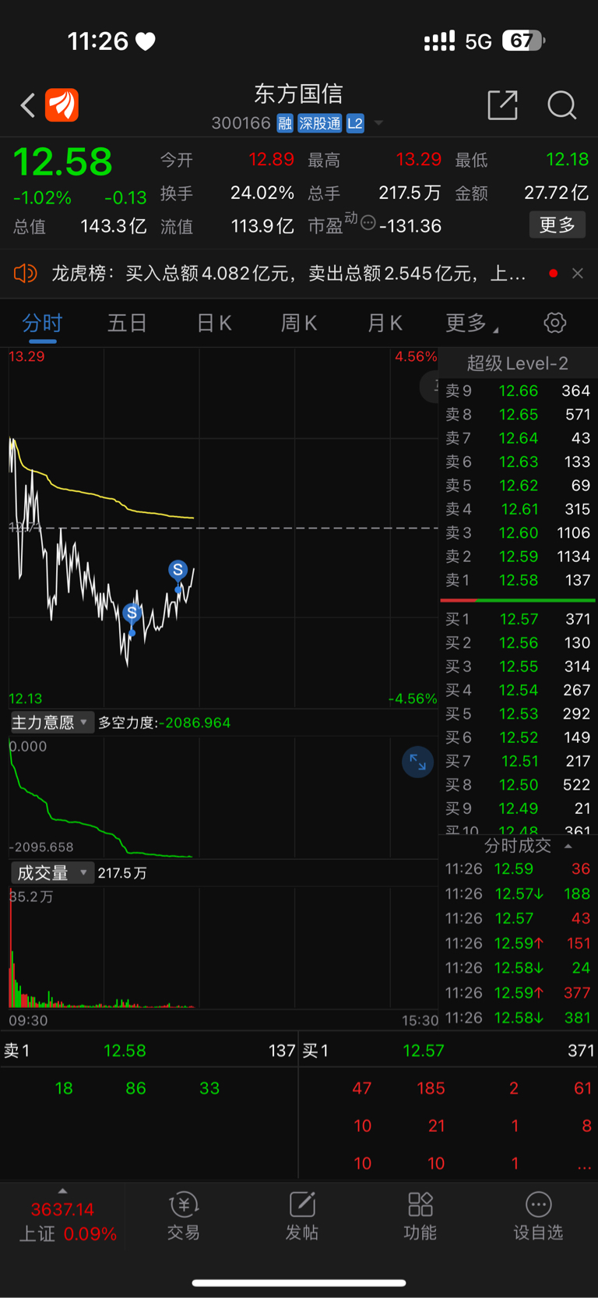Expand the 更多 chart period menu
Image resolution: width=598 pixels, height=1298 pixels.
[x=471, y=323]
